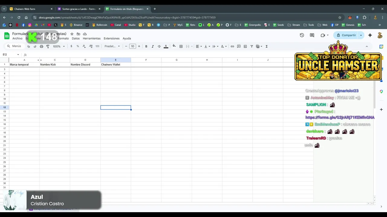Screen dimensions: 387x217
Task: Expand the name box dropdown arrow
Action: tap(18, 55)
